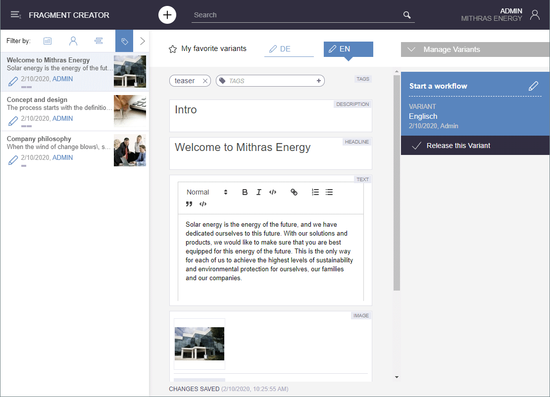Insert a numbered list
The image size is (550, 397).
315,192
